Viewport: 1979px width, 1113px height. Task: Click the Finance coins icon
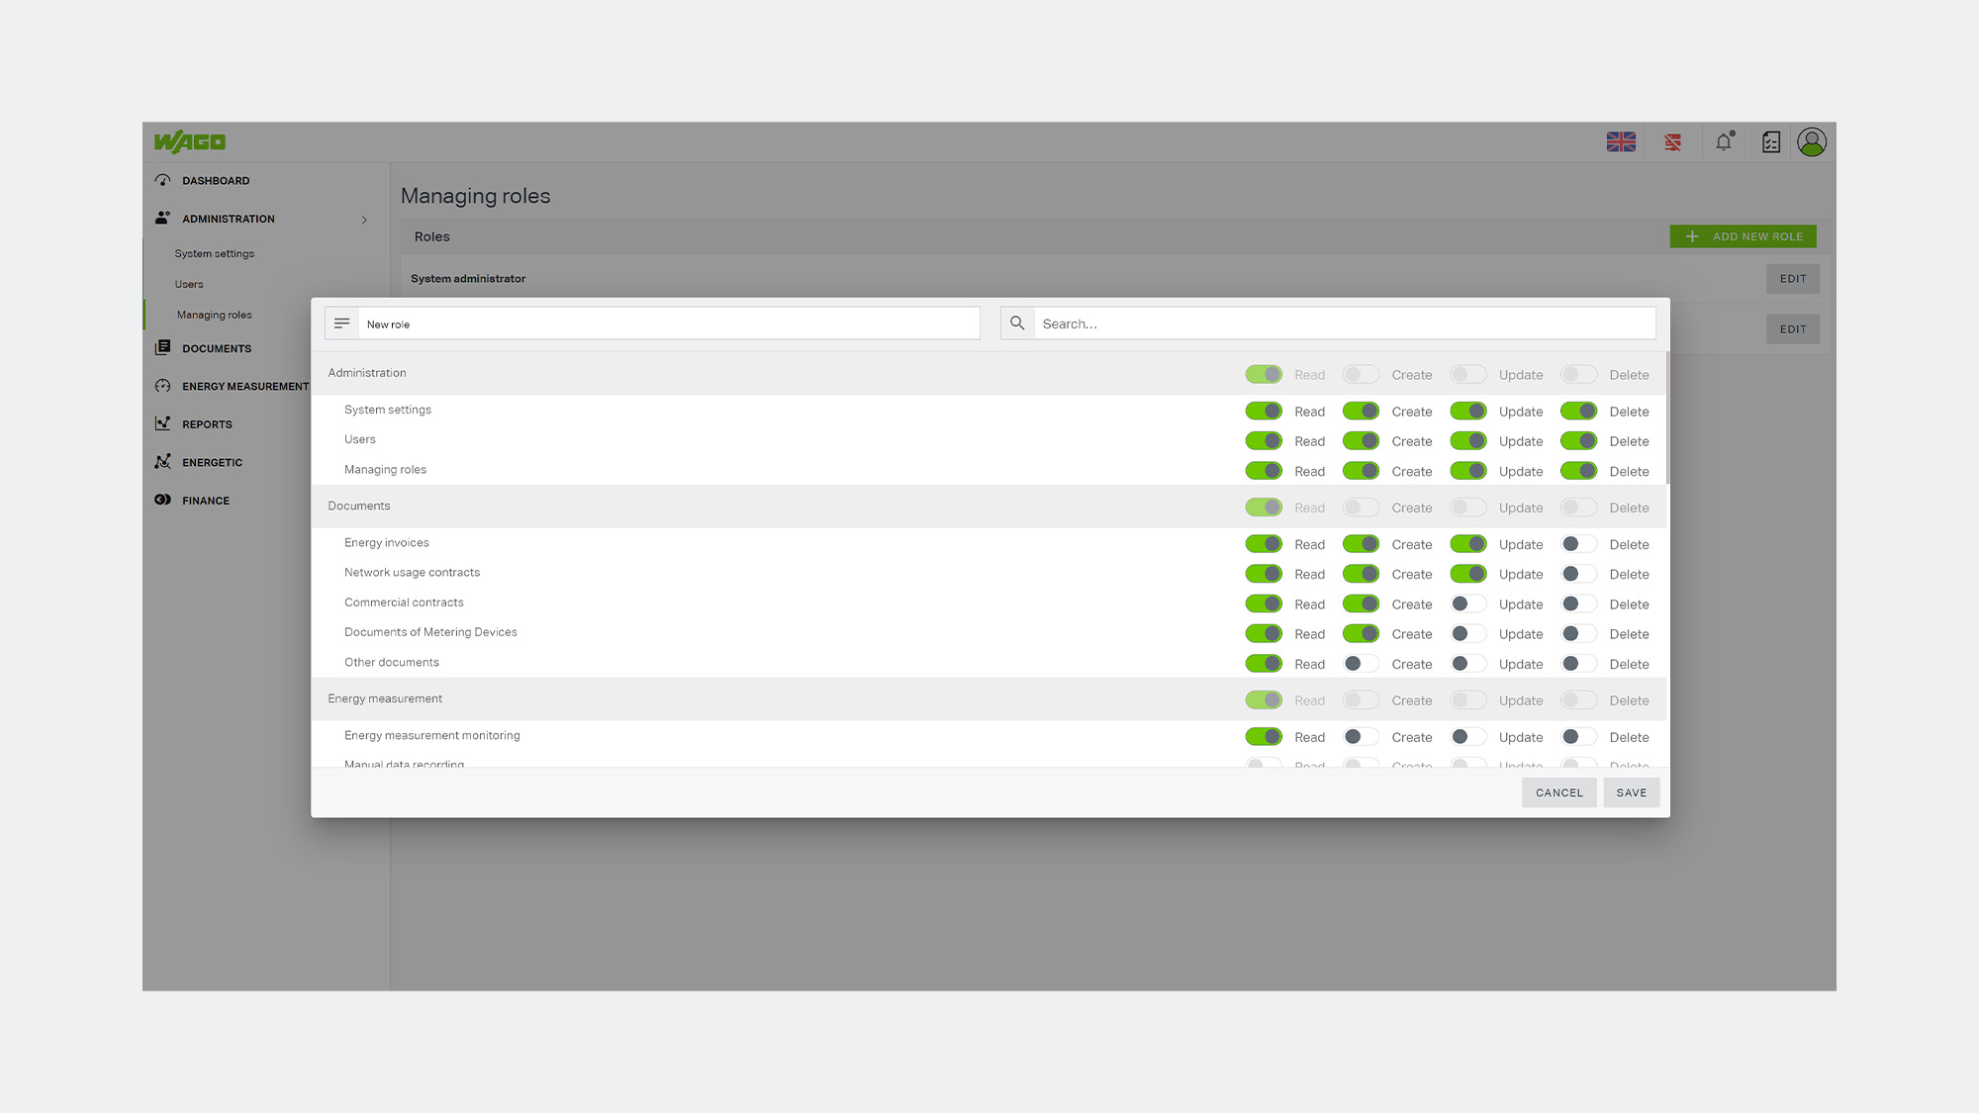point(163,500)
